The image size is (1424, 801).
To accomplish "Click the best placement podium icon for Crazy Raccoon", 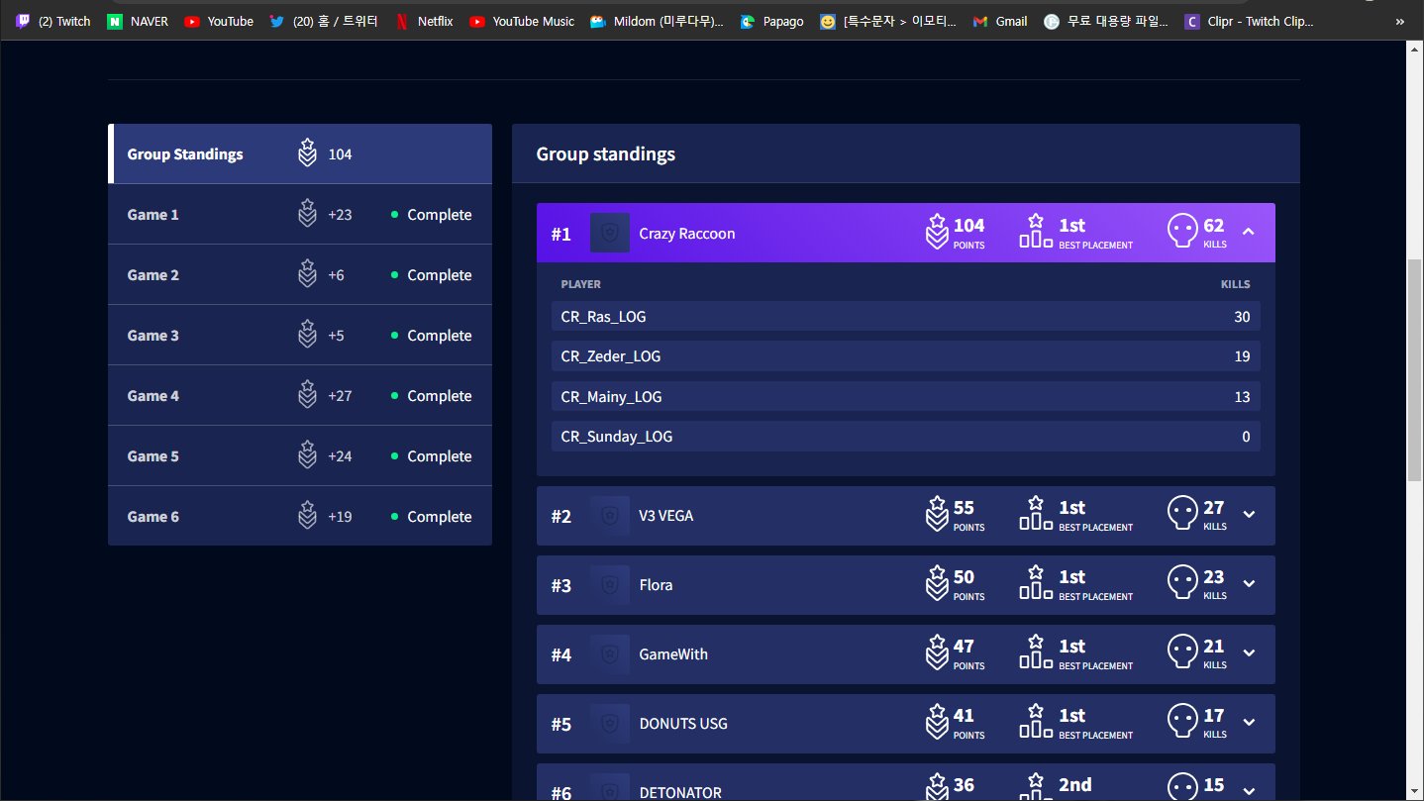I will pyautogui.click(x=1036, y=231).
